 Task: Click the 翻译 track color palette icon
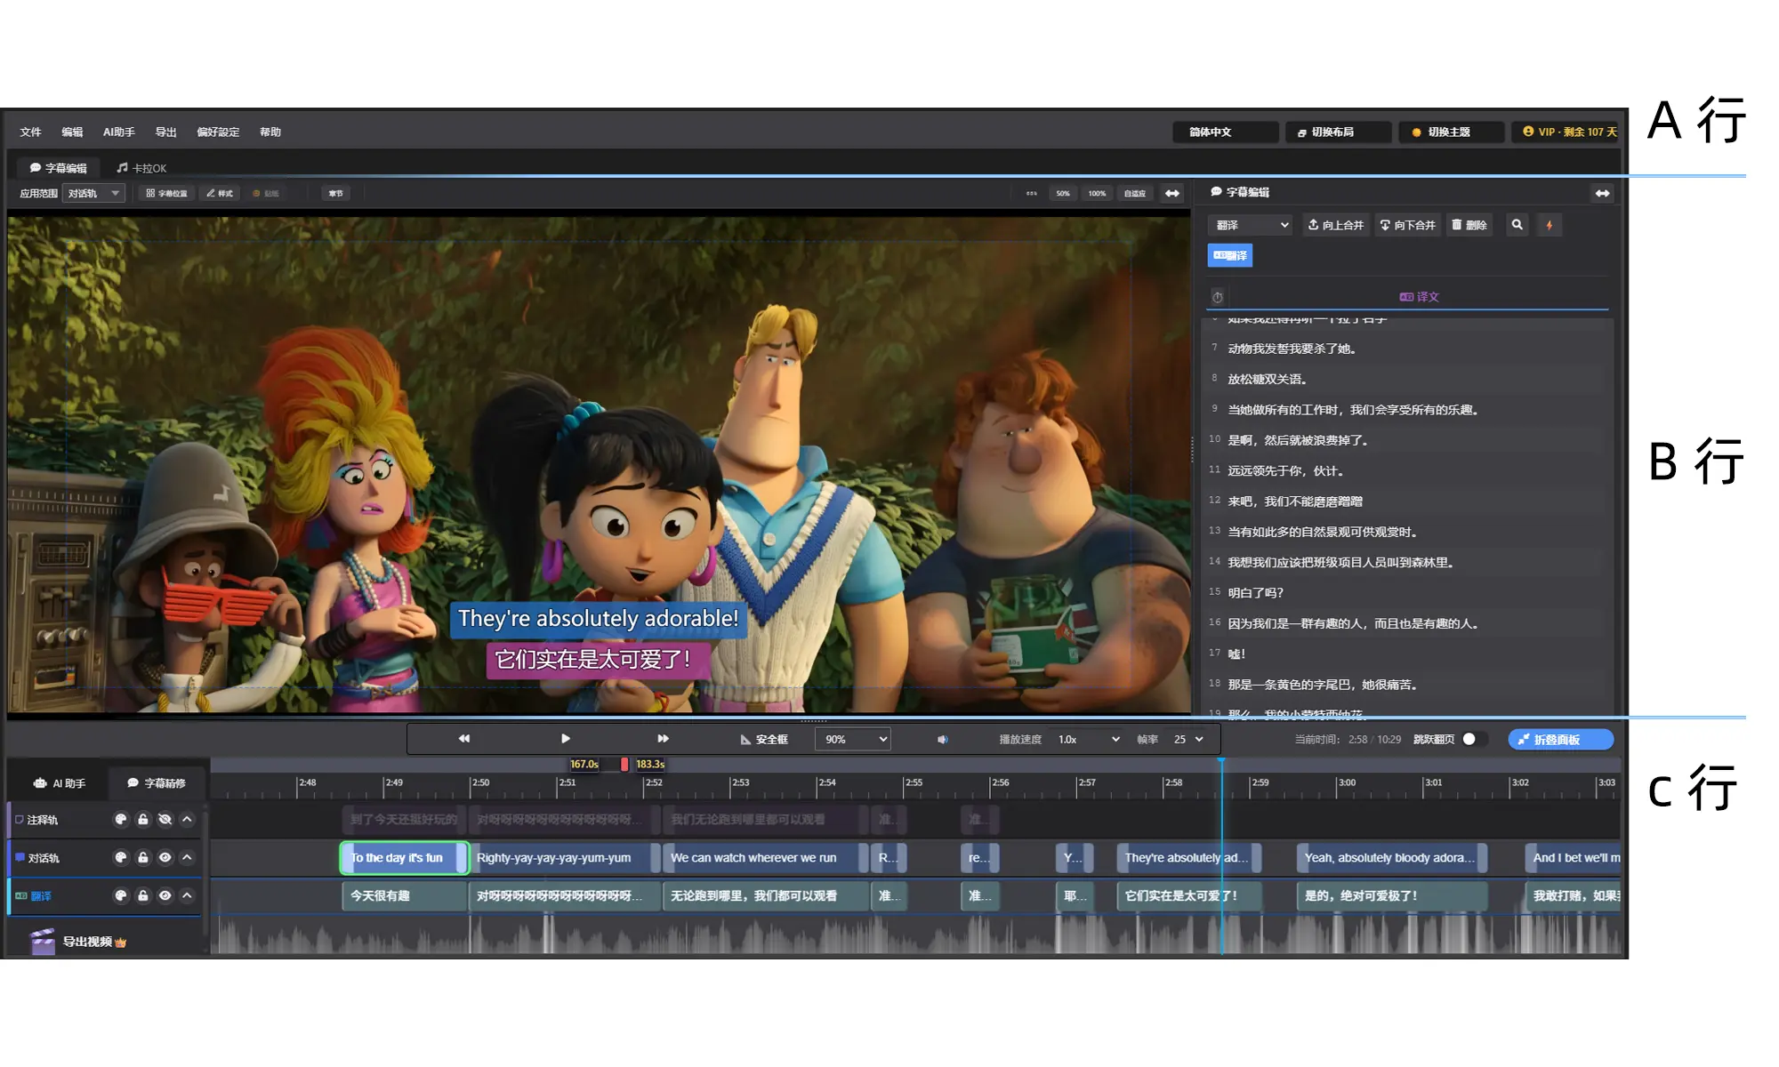[x=121, y=896]
